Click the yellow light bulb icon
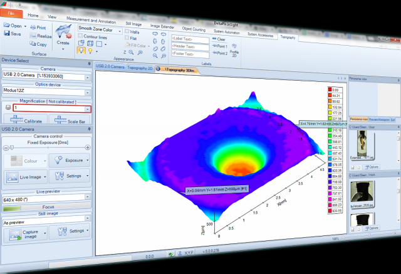This screenshot has height=274, width=401. [90, 51]
